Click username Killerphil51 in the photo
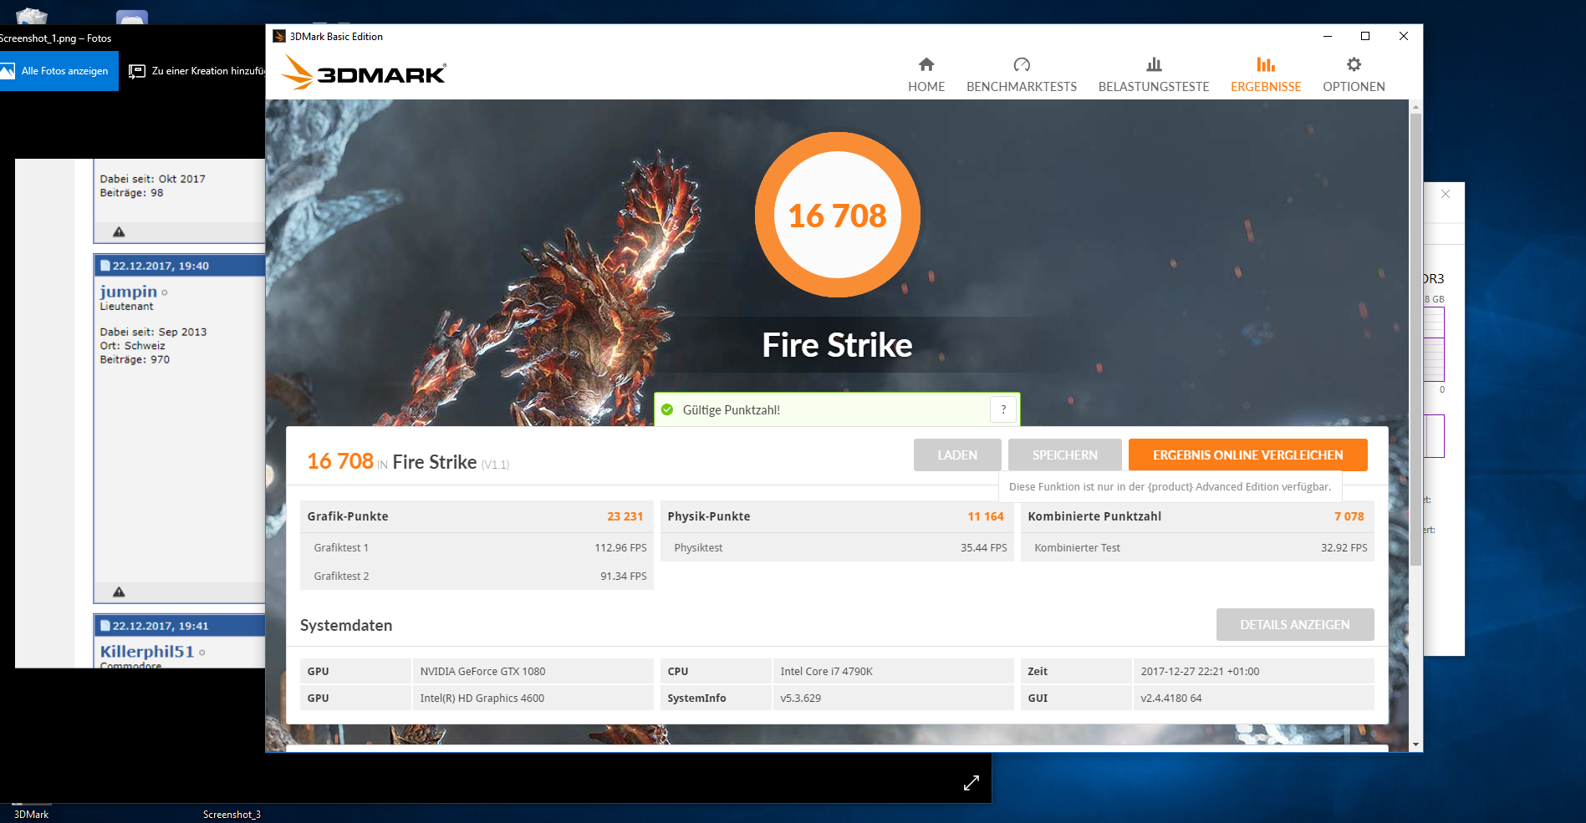1586x823 pixels. [146, 651]
